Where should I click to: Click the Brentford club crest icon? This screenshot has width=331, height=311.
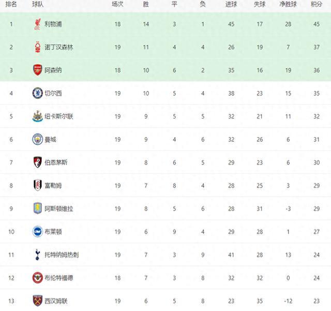[38, 278]
